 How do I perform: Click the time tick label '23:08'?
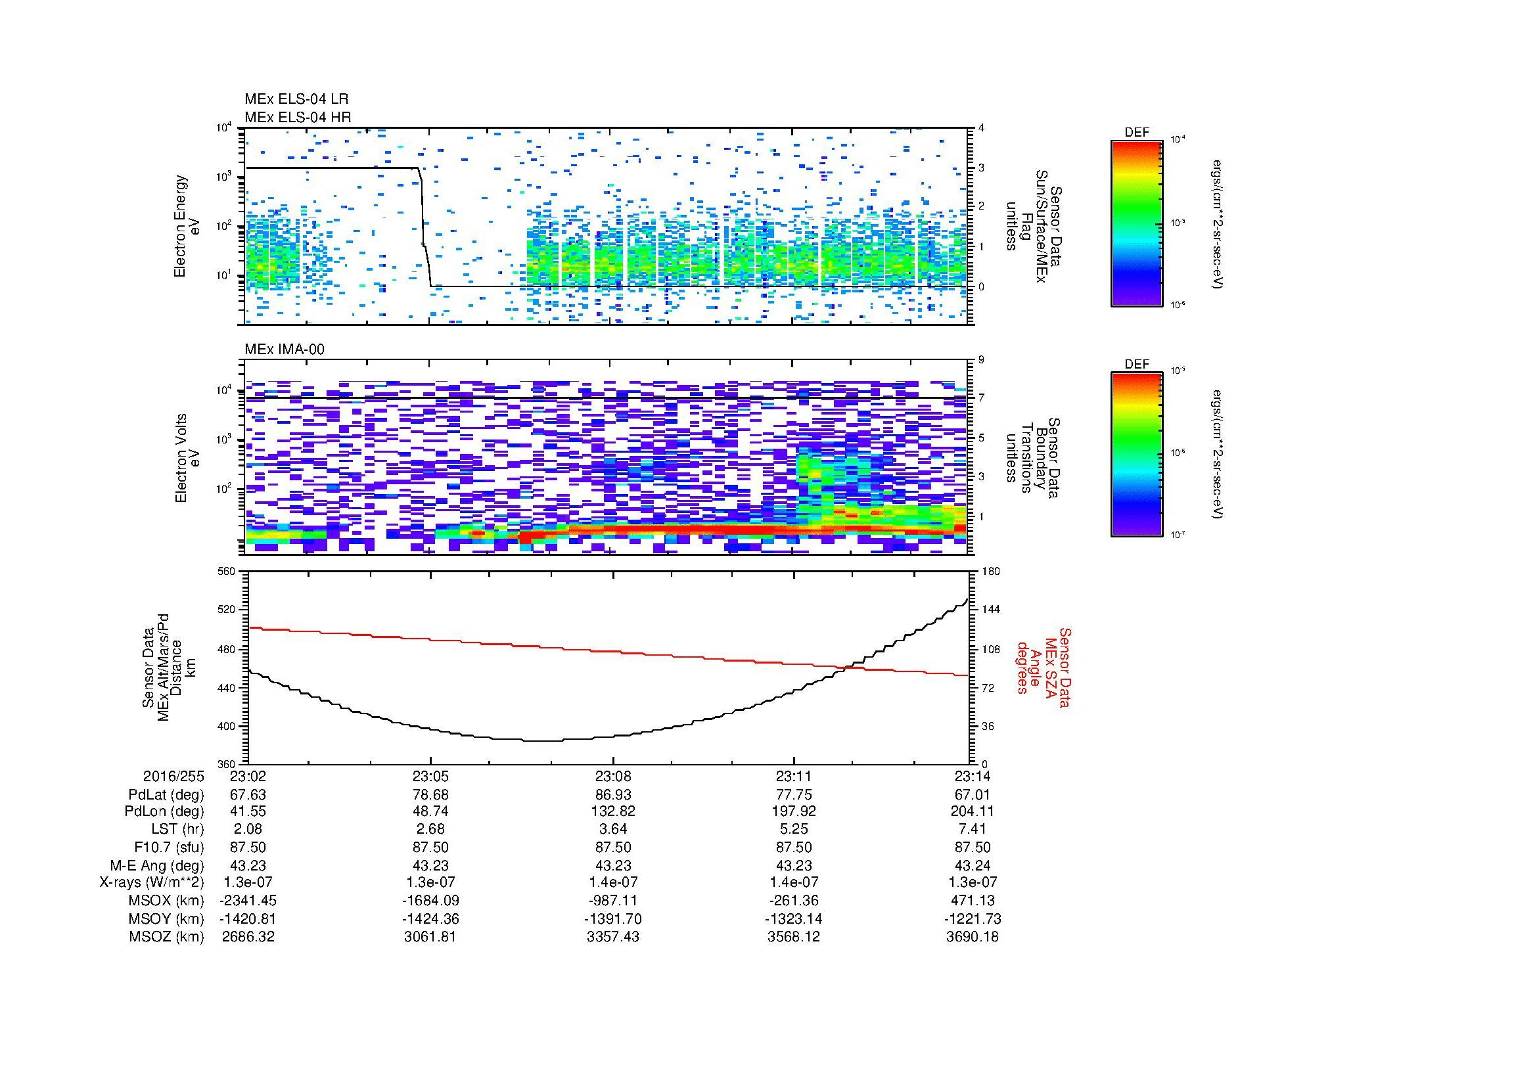612,777
